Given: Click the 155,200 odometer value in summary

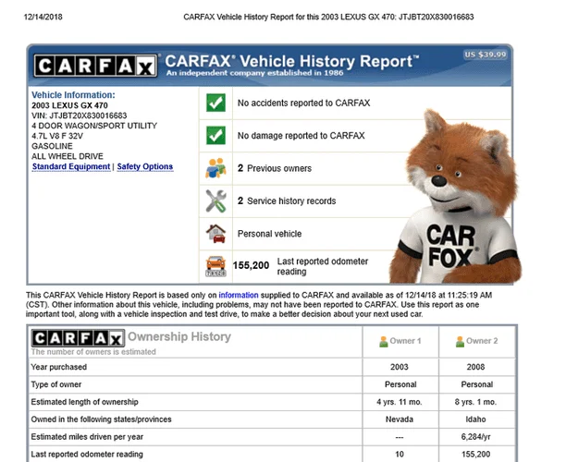Looking at the screenshot, I should point(251,265).
